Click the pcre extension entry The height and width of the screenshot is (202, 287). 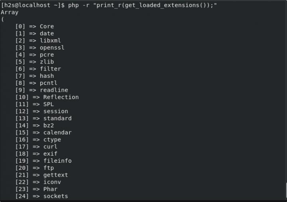pyautogui.click(x=47, y=55)
